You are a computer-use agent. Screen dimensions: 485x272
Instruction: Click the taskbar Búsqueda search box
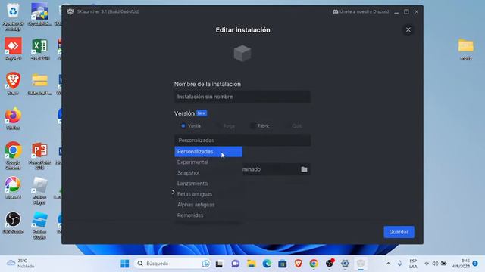point(172,264)
